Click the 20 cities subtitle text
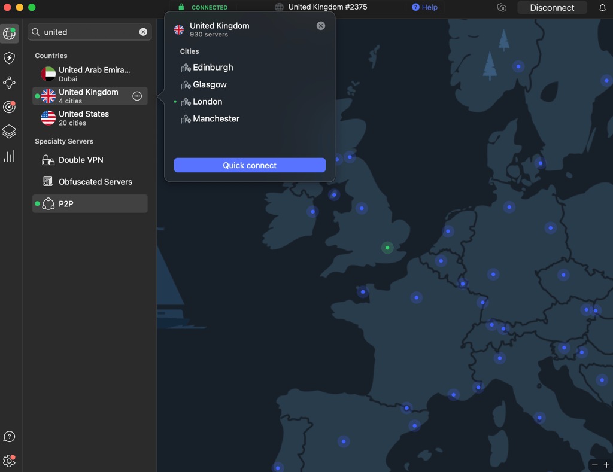This screenshot has height=472, width=613. pos(72,123)
